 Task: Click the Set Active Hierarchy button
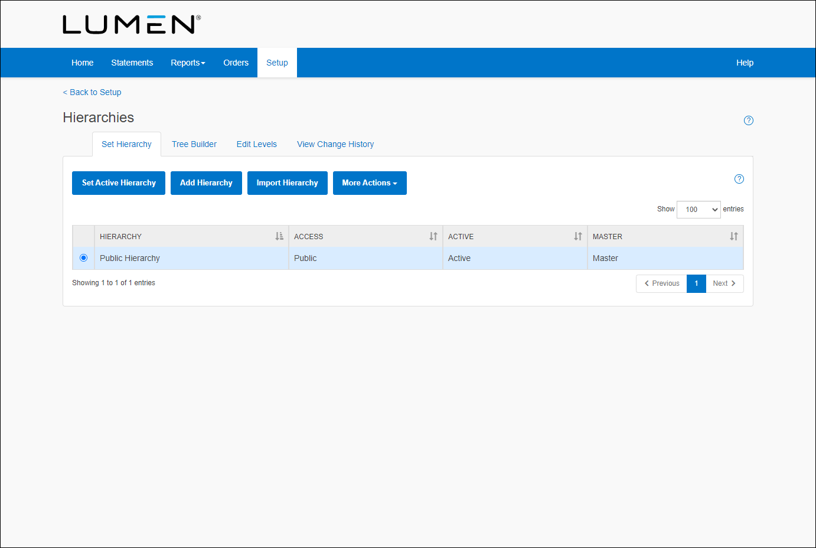(119, 183)
